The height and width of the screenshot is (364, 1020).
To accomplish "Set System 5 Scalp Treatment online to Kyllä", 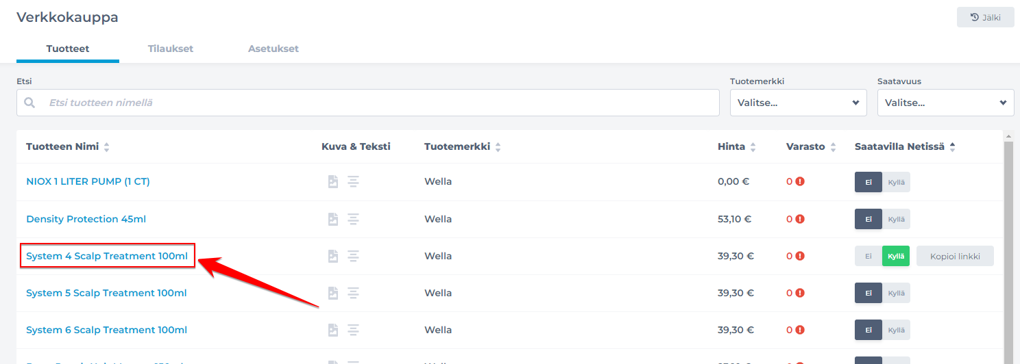I will [897, 293].
